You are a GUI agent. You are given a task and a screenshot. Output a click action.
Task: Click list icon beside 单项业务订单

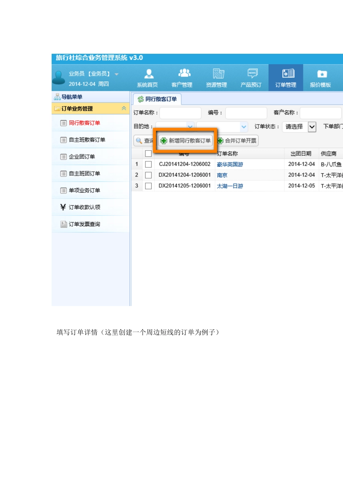pyautogui.click(x=64, y=191)
